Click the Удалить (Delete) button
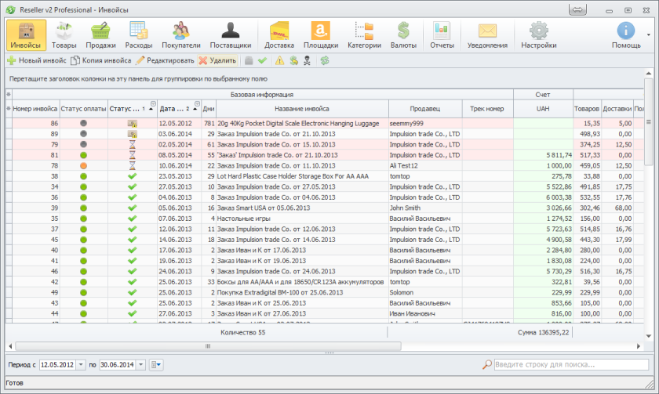 point(217,60)
